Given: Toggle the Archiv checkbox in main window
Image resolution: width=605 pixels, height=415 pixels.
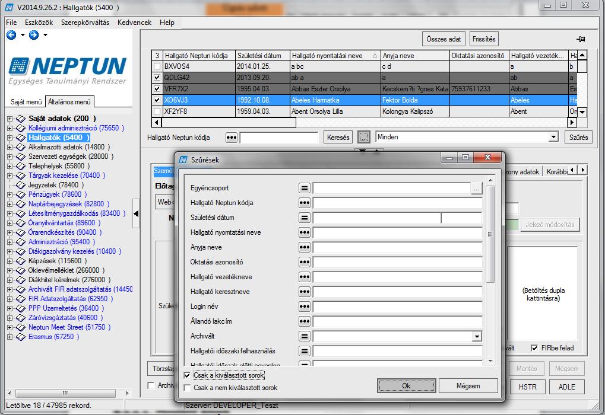Looking at the screenshot, I should coord(151,385).
